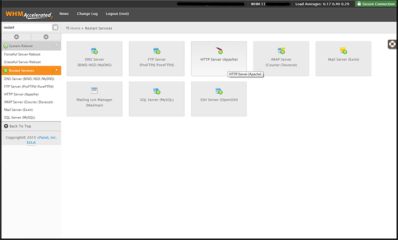
Task: Click the Back To Top arrow icon
Action: (x=6, y=126)
